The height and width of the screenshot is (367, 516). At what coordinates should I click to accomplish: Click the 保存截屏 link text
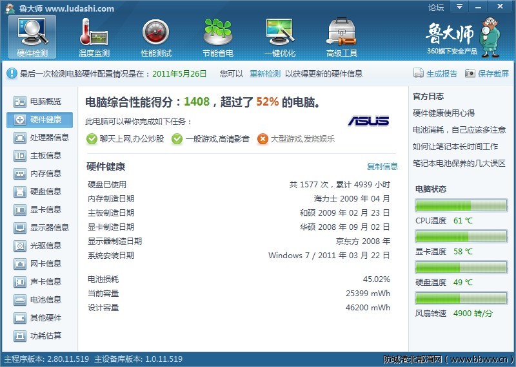coord(493,73)
